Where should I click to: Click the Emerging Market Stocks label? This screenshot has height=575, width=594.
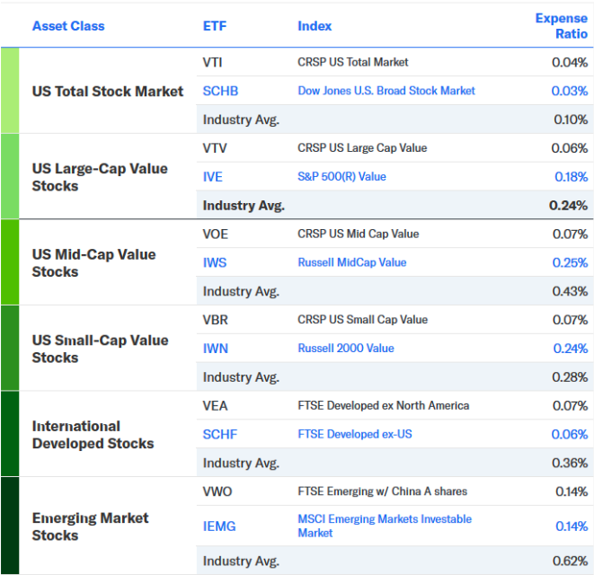[x=90, y=526]
